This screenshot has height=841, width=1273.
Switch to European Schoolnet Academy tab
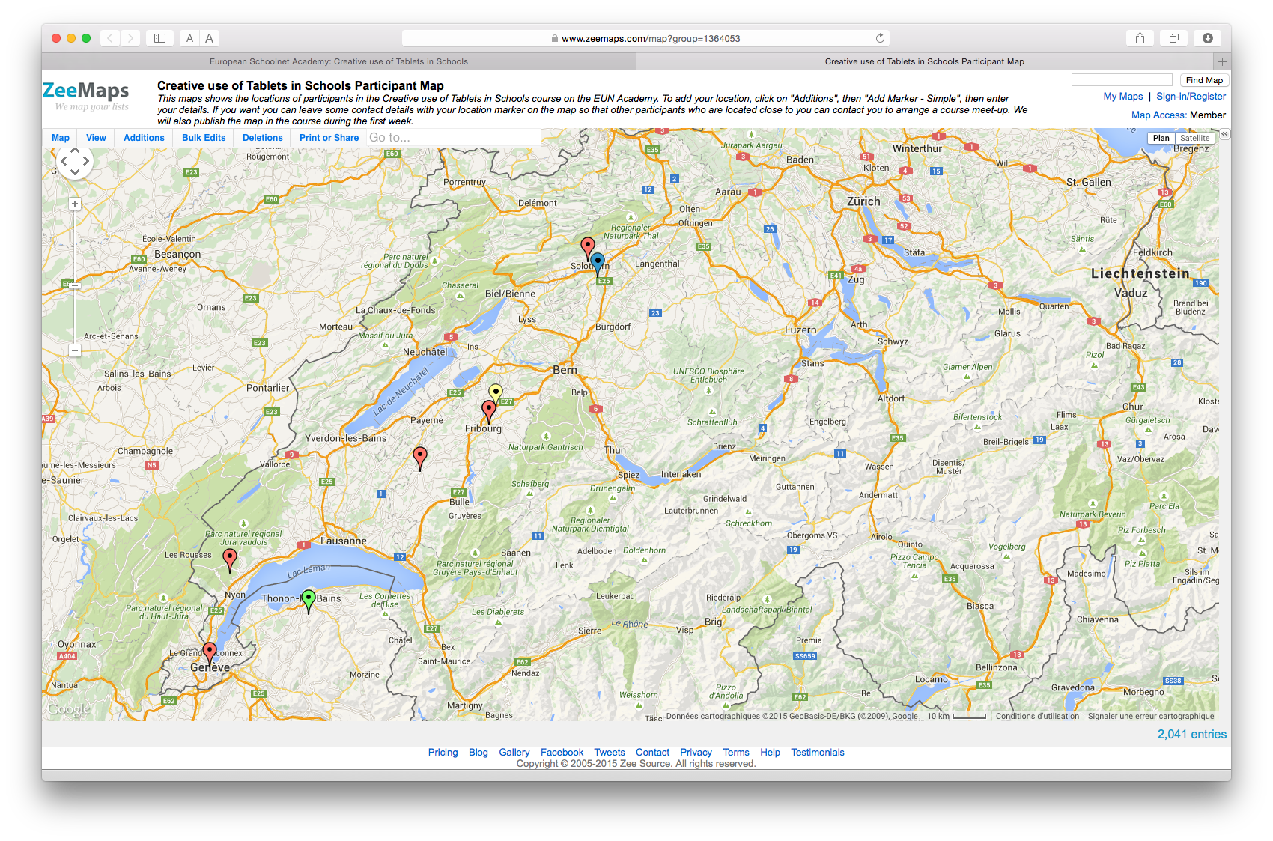pos(338,61)
